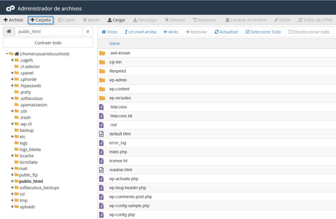
Task: Open the HTML editor tool
Action: pos(315,20)
